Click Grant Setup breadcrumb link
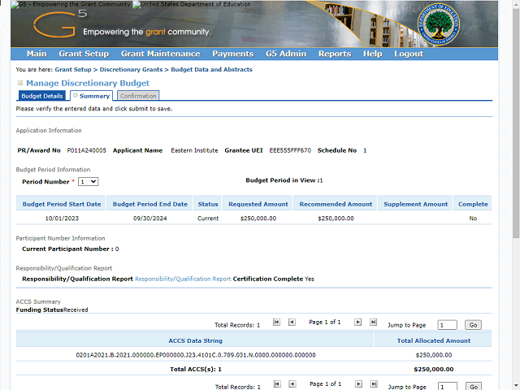Screen dimensions: 520x390 [73, 70]
